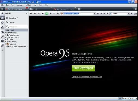Click Learn more and see video tutorials link

(85, 62)
